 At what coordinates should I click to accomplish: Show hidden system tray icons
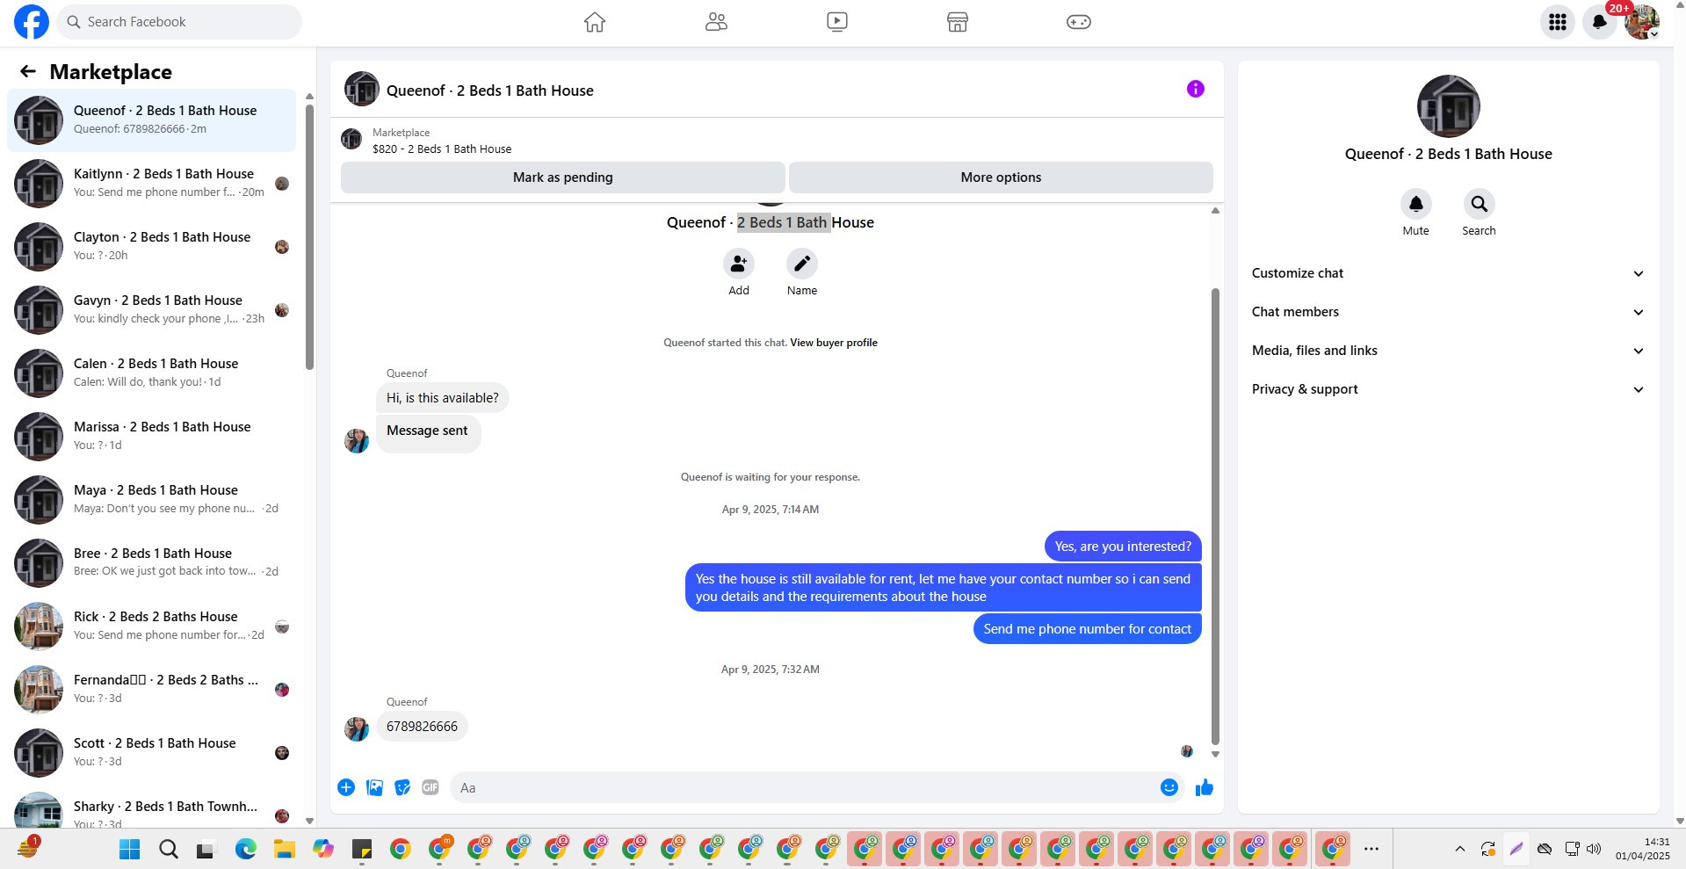point(1459,849)
